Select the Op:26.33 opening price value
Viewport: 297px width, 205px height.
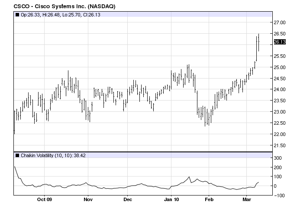(x=30, y=15)
